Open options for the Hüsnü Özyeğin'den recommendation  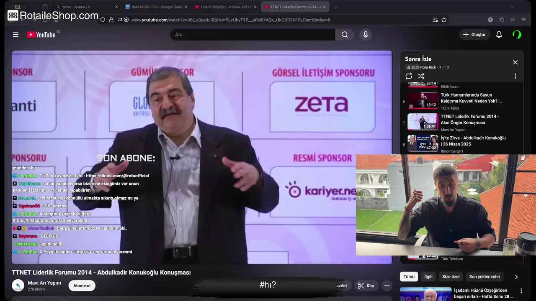(x=521, y=291)
